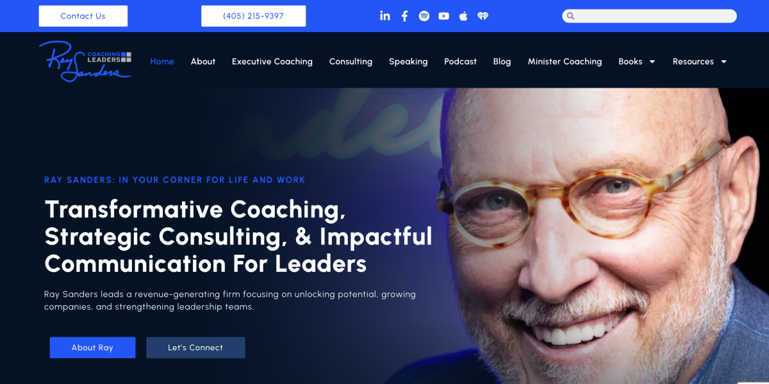Open the LinkedIn social icon

click(x=384, y=16)
